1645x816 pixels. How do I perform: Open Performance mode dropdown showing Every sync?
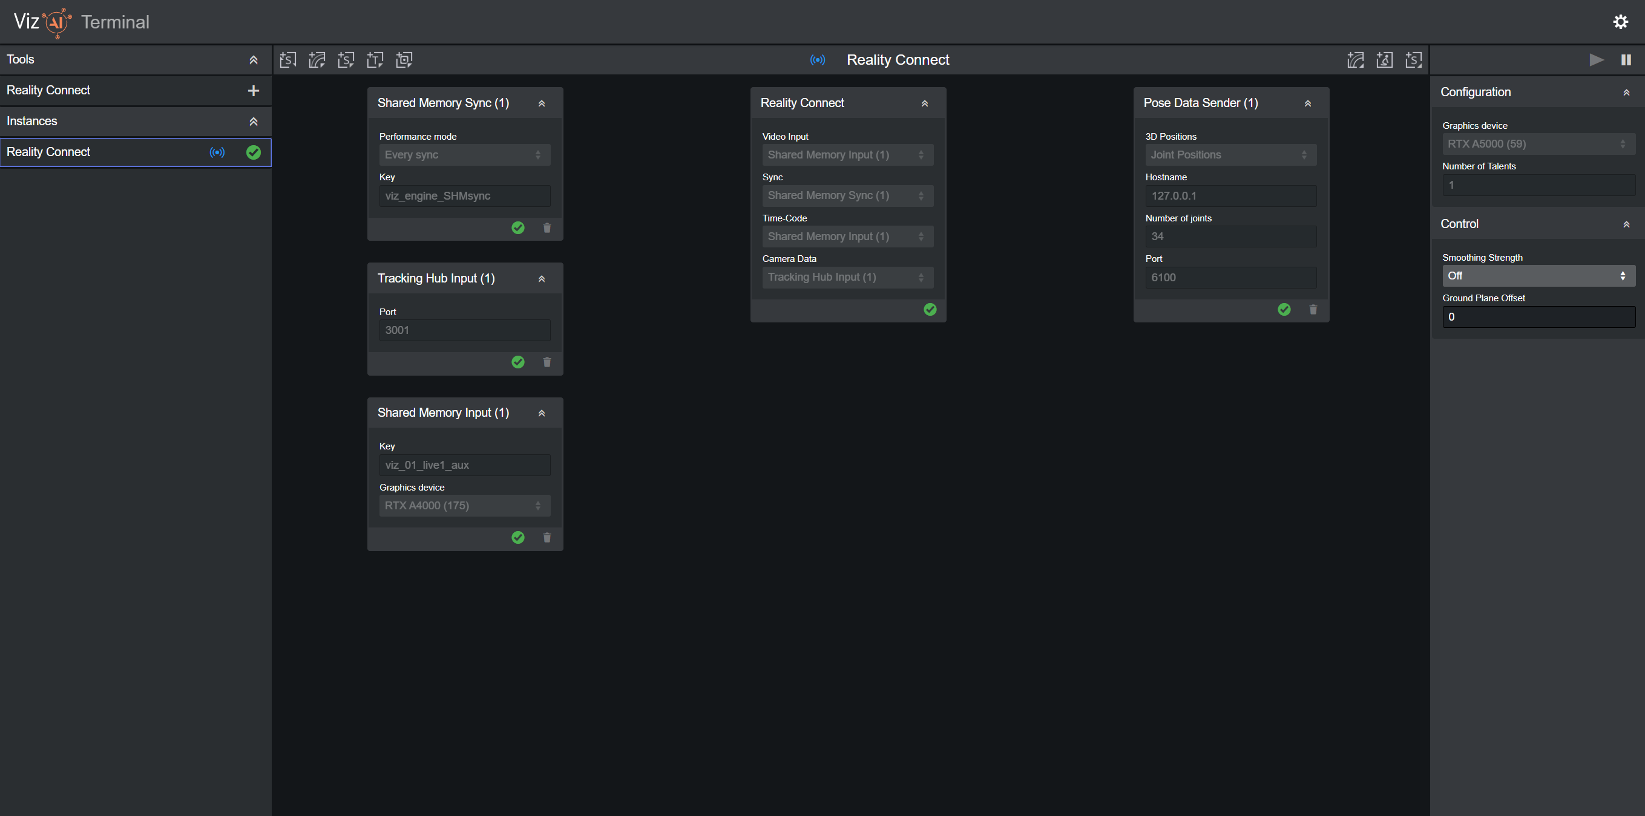click(465, 155)
